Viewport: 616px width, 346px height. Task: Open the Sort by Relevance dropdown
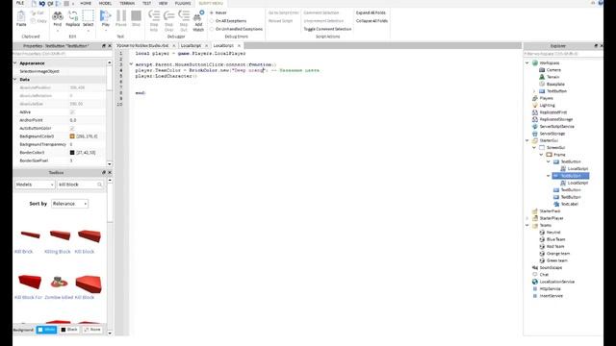[69, 204]
